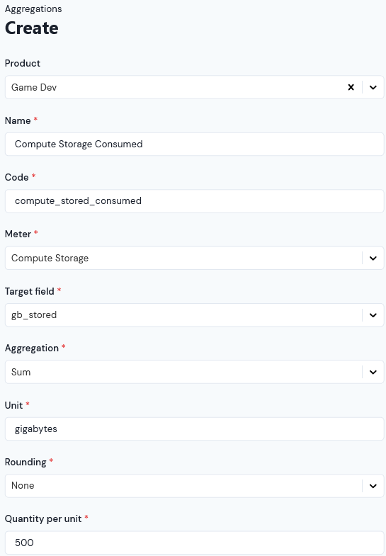Click the Code field label
The width and height of the screenshot is (386, 556).
coord(17,177)
